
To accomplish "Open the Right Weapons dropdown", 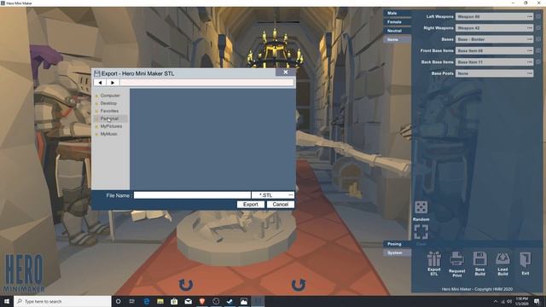I will pos(494,28).
